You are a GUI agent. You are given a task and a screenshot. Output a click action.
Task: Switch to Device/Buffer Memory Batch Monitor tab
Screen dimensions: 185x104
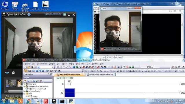click(x=101, y=75)
